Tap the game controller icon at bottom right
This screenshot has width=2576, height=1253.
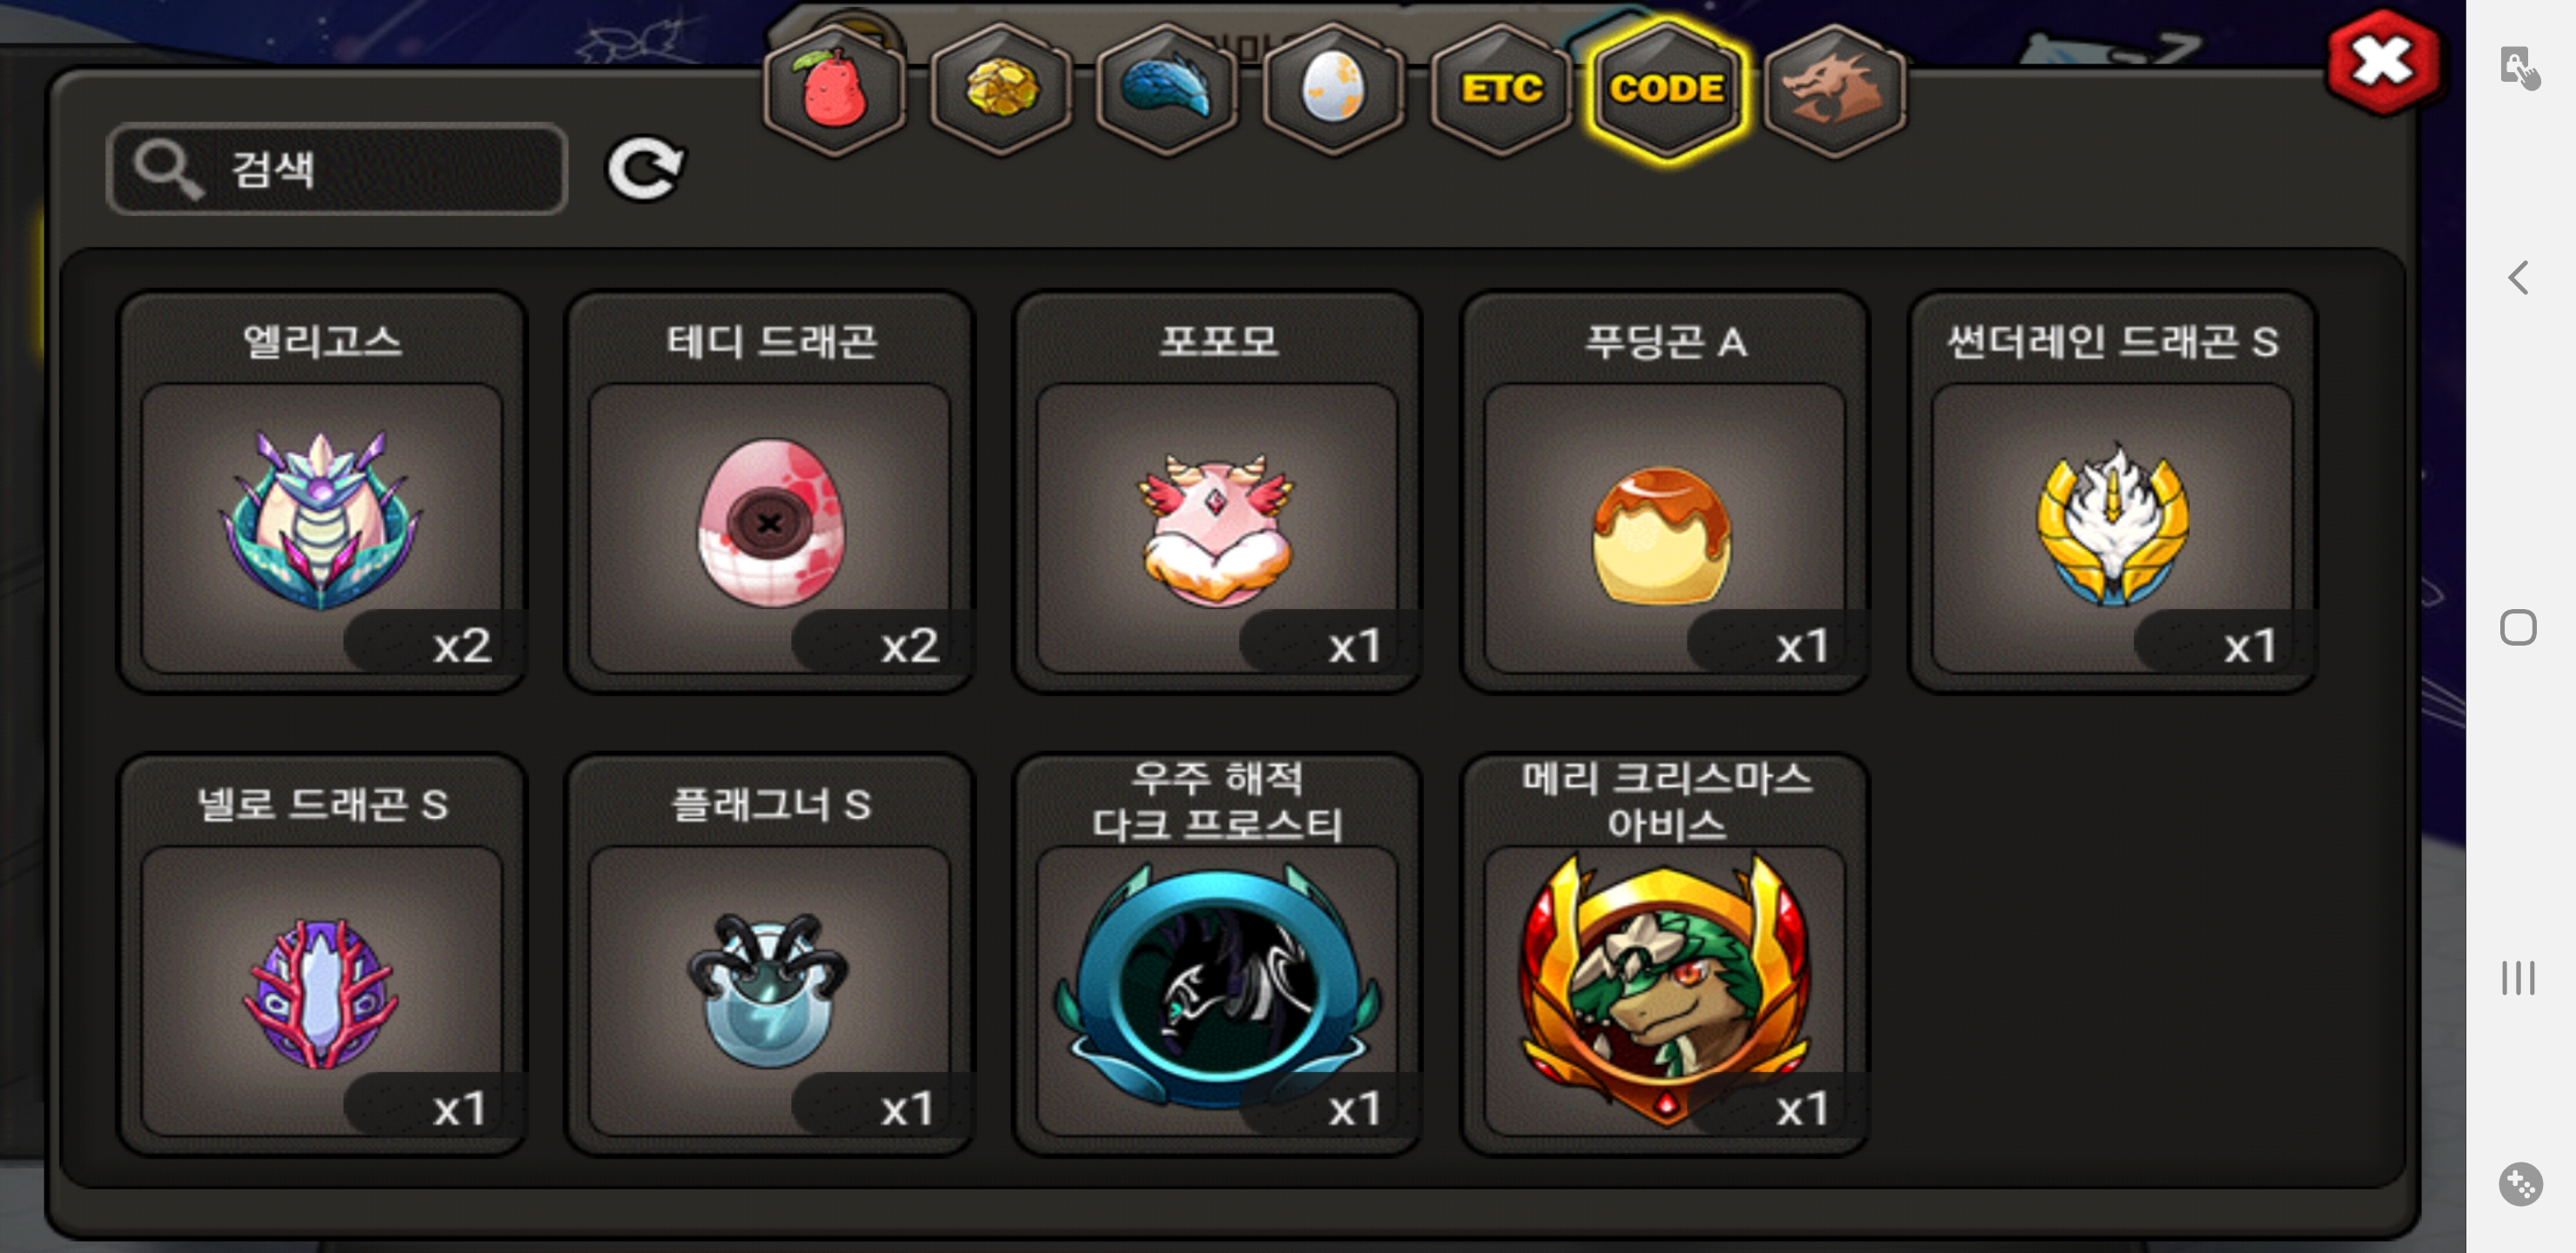tap(2520, 1184)
